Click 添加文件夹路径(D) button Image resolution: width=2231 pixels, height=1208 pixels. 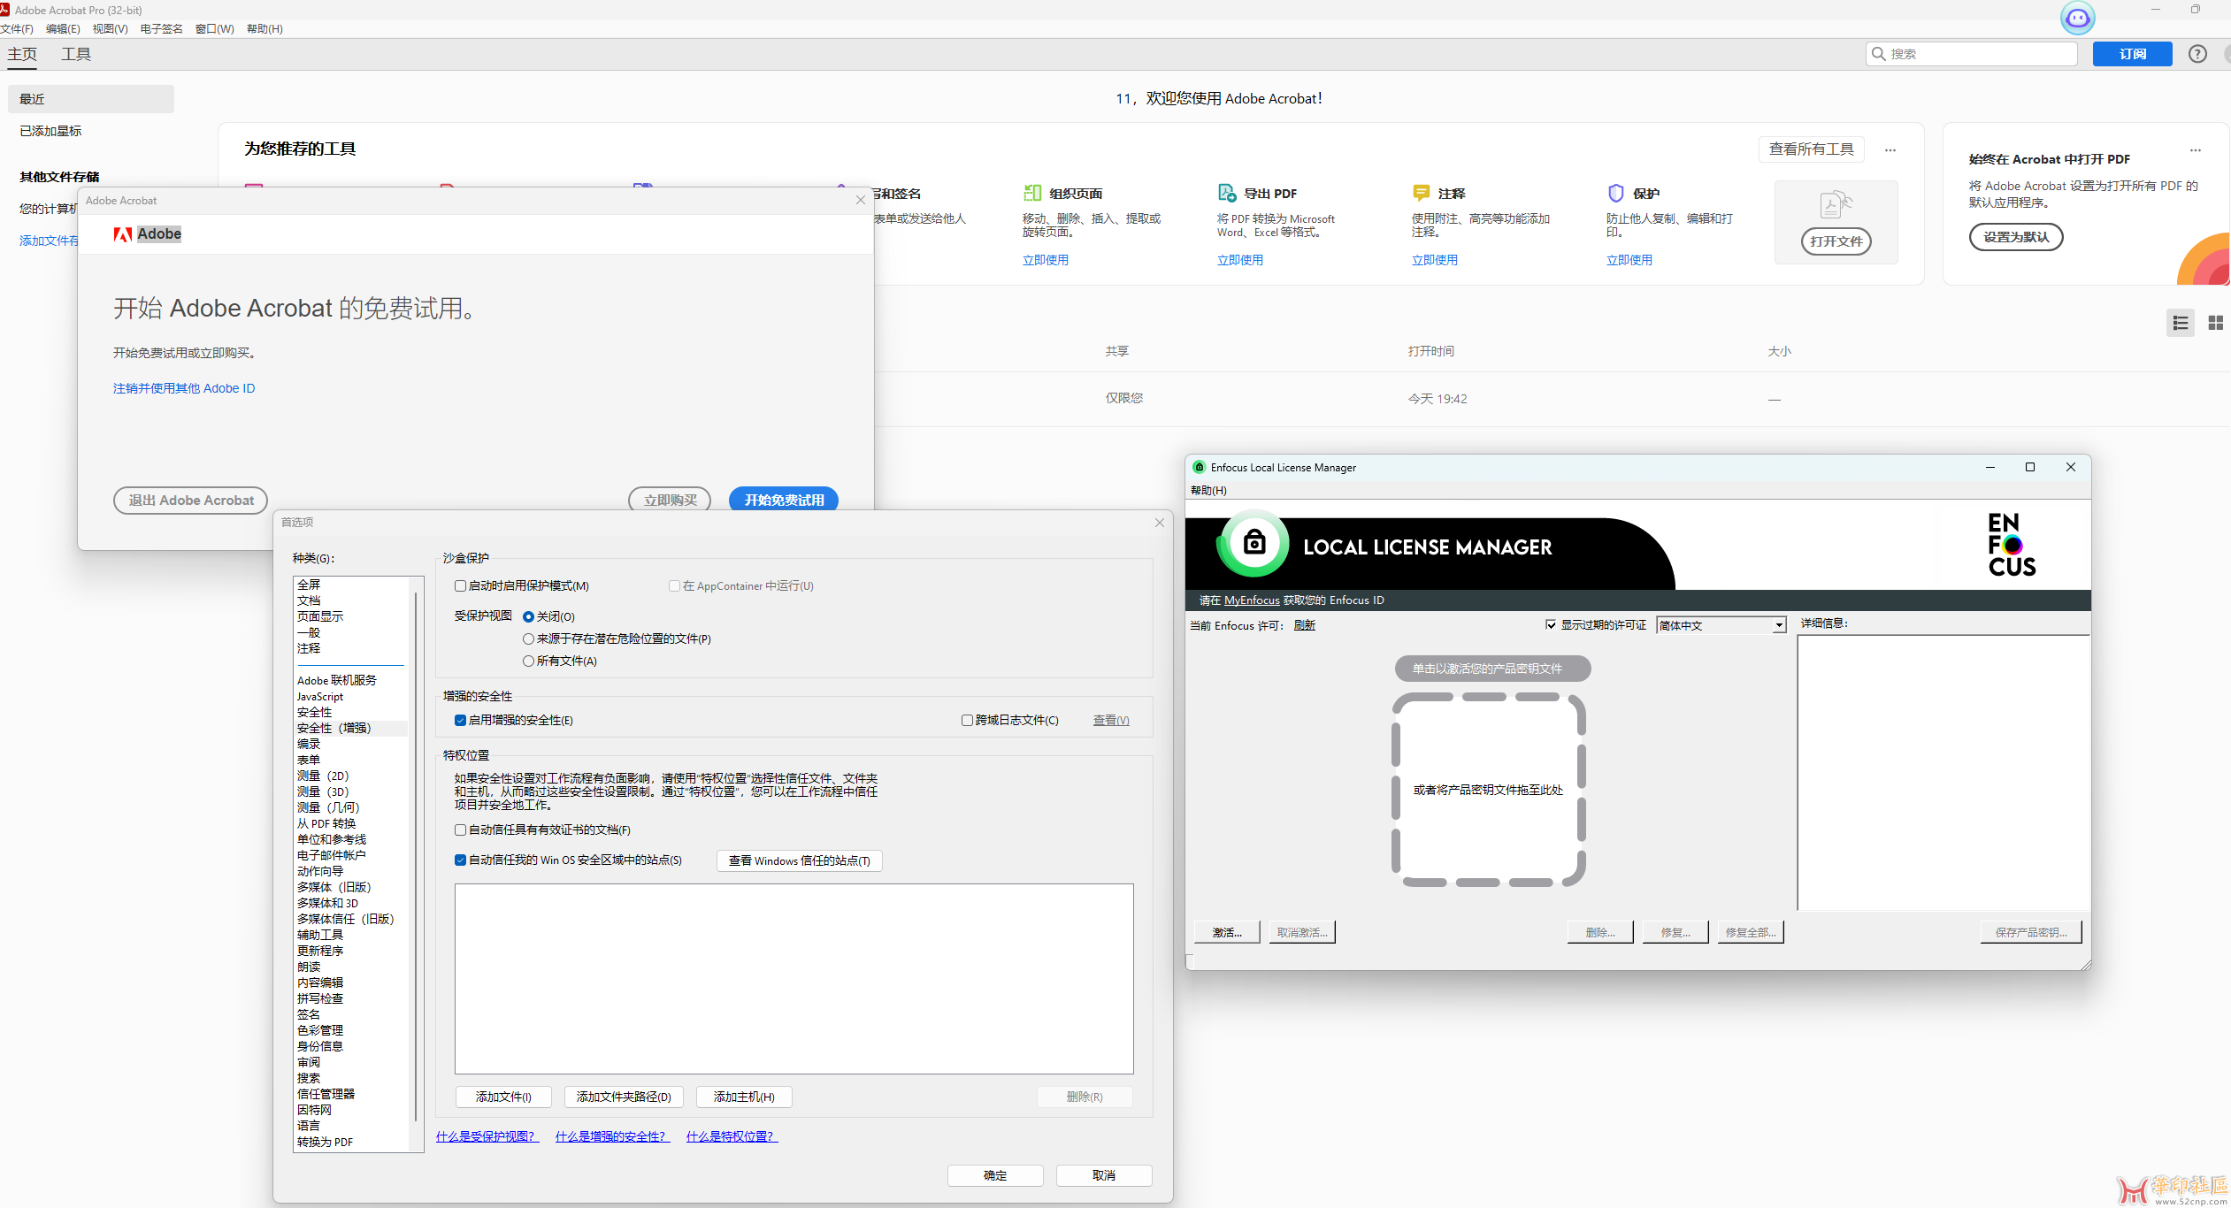[624, 1097]
